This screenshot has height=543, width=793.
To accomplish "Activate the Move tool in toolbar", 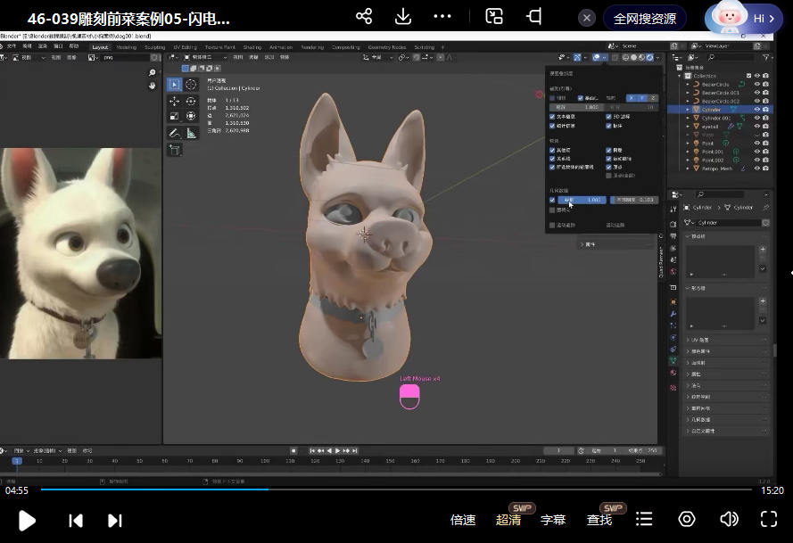I will pyautogui.click(x=175, y=102).
